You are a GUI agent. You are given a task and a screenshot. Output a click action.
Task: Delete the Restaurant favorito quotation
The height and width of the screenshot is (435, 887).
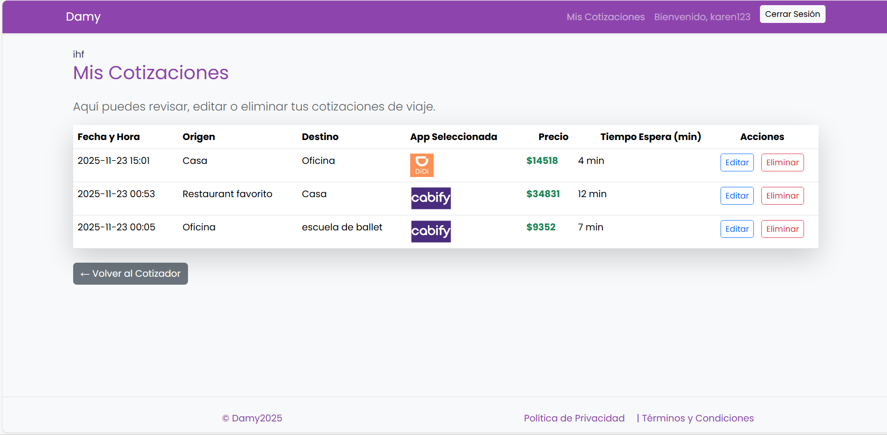[x=782, y=196]
